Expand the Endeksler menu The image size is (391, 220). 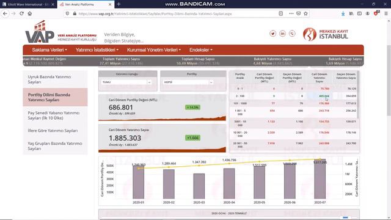(201, 50)
